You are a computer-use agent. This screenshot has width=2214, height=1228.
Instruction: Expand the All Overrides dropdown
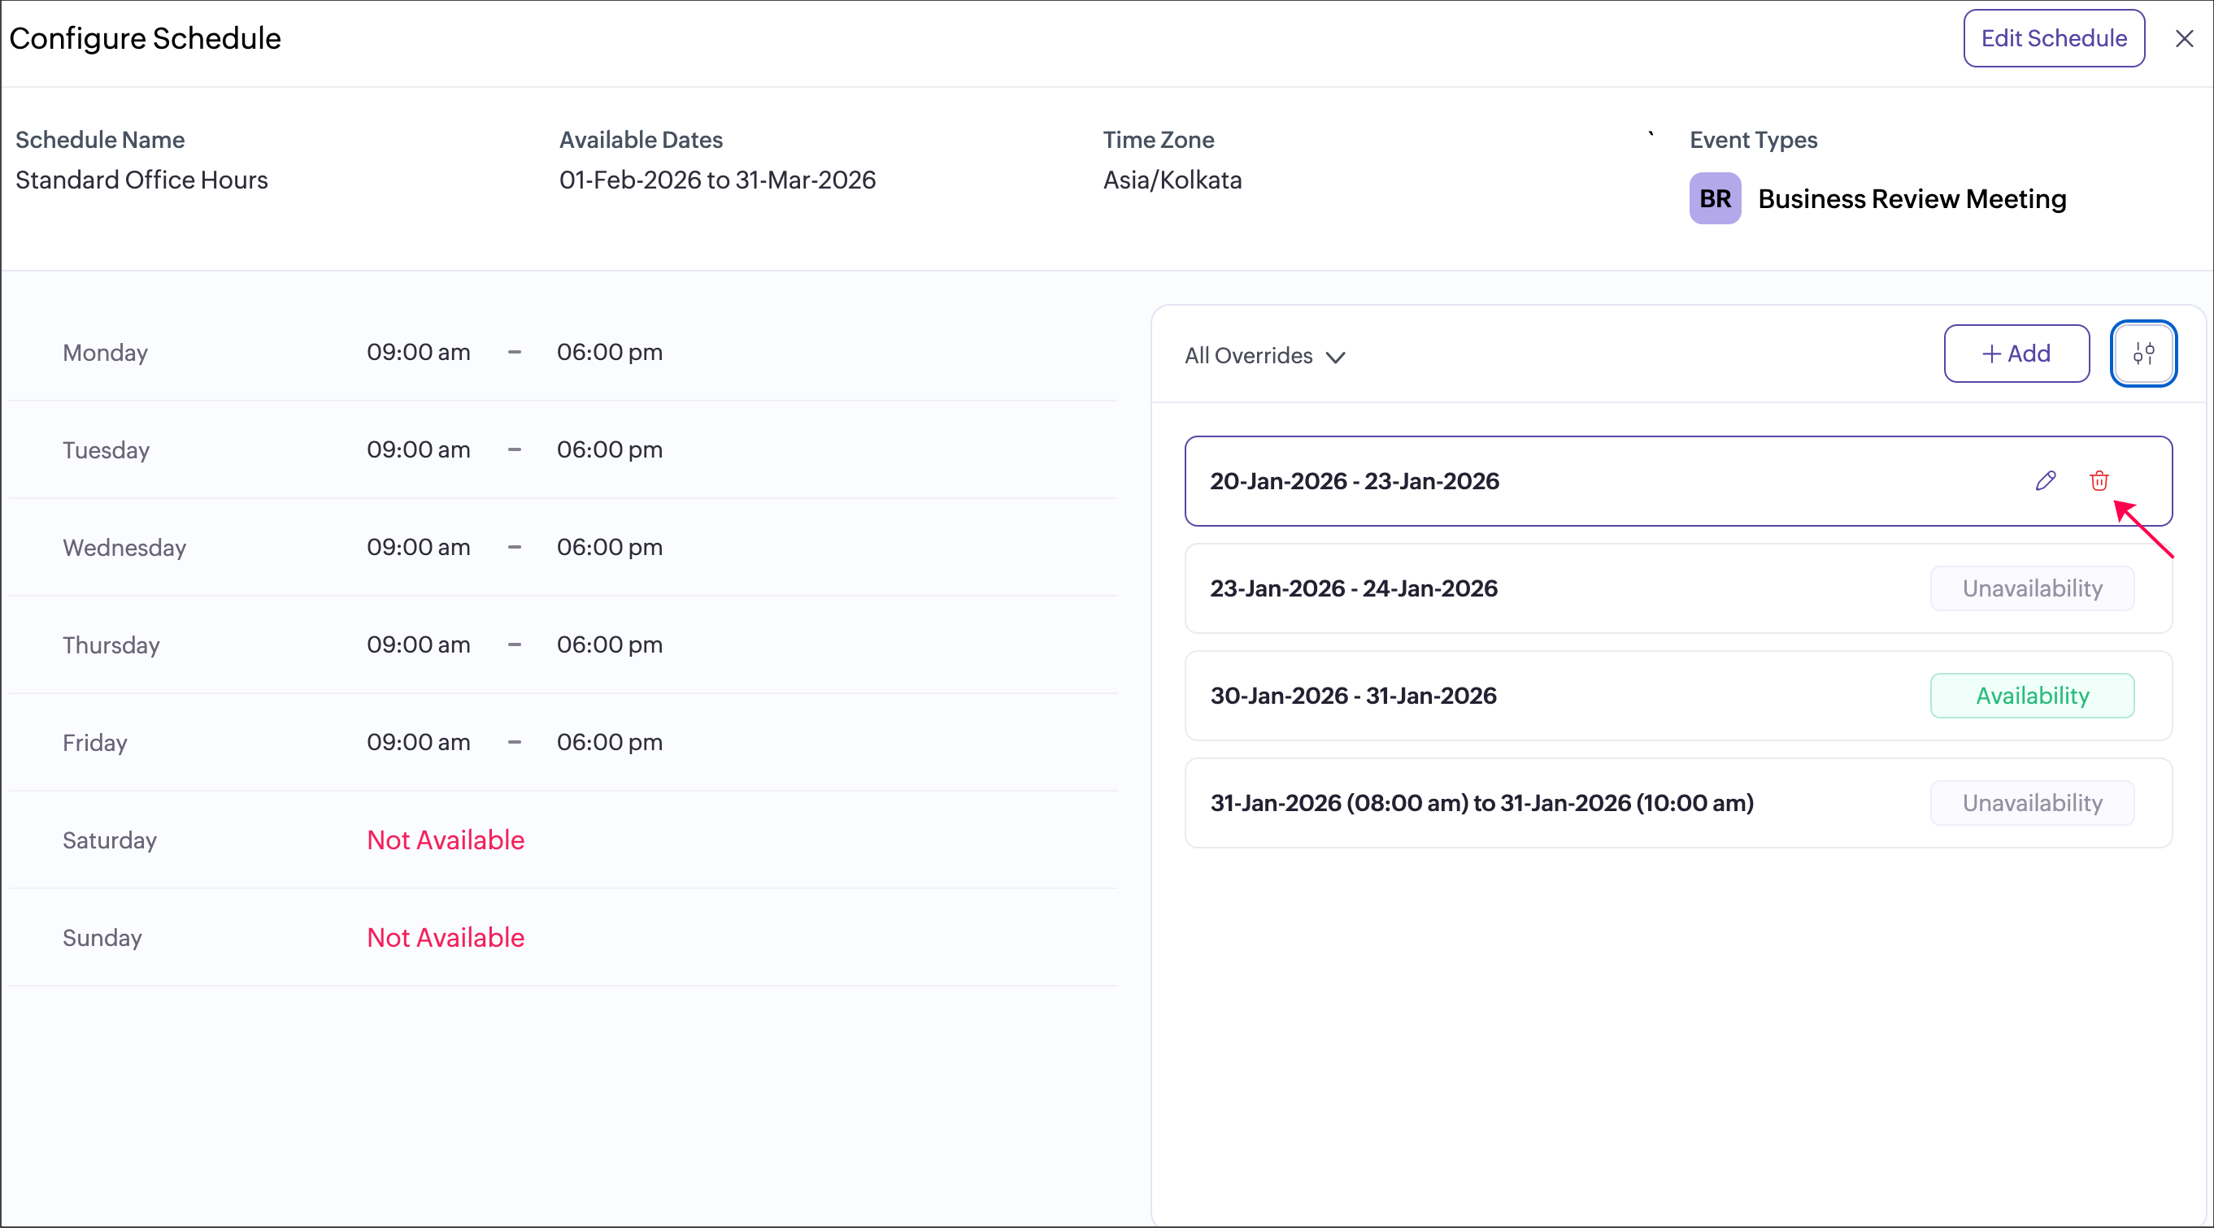point(1249,356)
